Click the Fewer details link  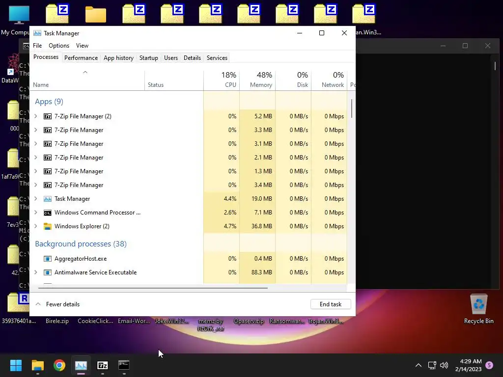63,304
